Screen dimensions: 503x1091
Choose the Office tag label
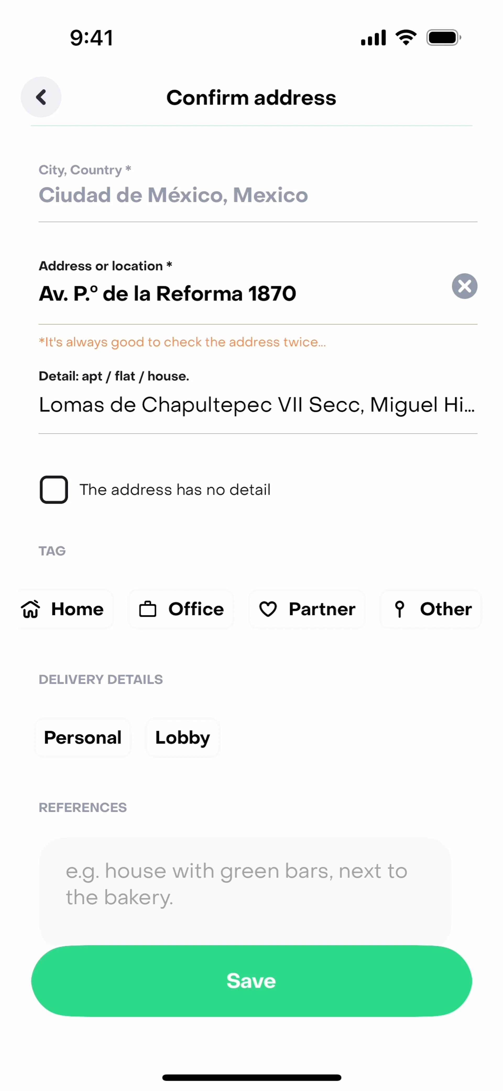coord(196,609)
